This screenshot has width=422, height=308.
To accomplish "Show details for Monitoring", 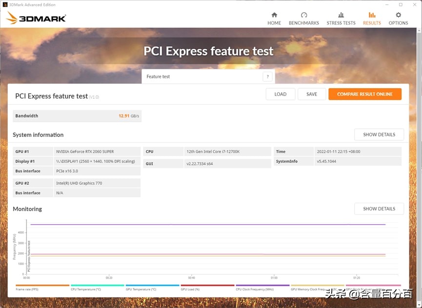I will click(x=379, y=209).
